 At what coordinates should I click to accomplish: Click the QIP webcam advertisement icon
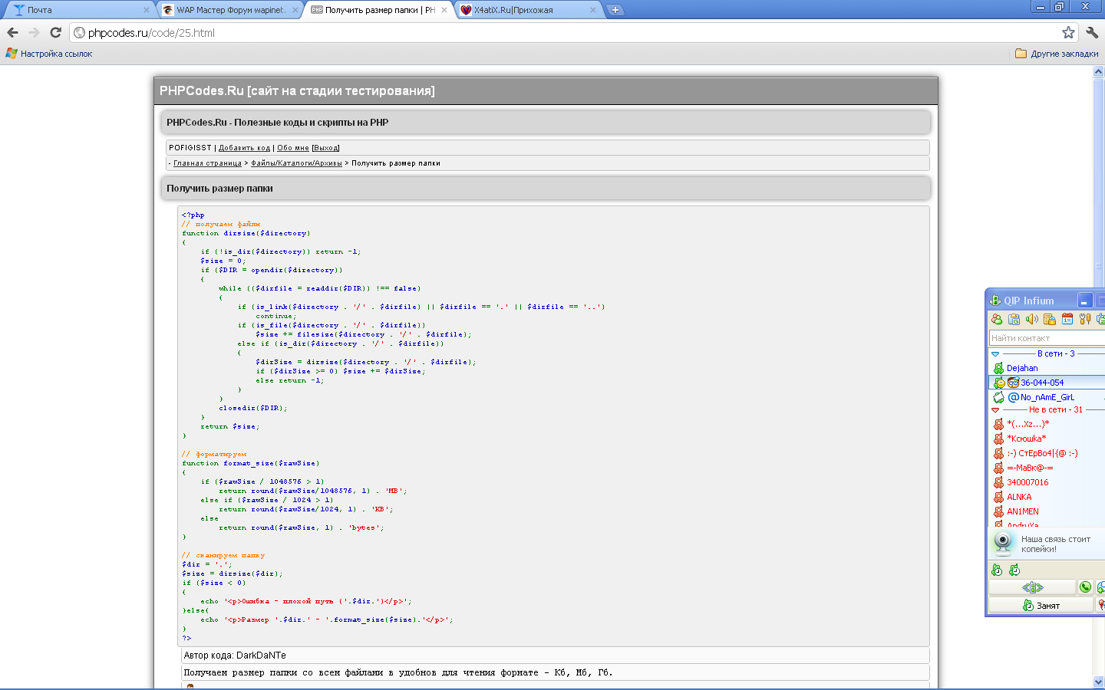point(1002,543)
